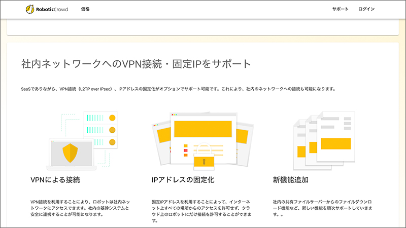Image resolution: width=406 pixels, height=228 pixels.
Task: Open the サポート link
Action: 340,9
